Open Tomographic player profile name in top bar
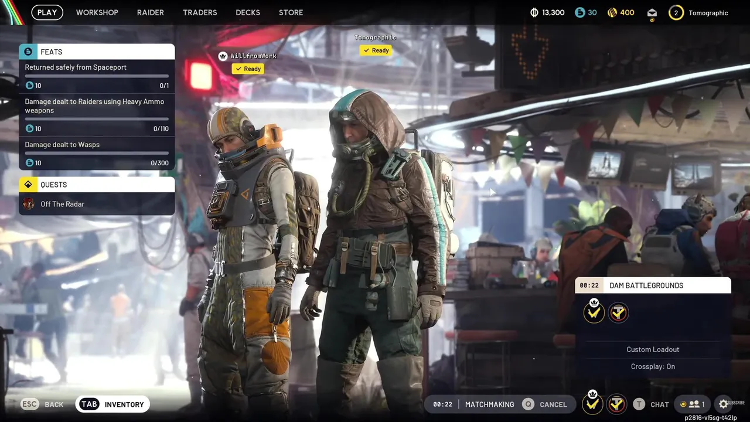750x422 pixels. pyautogui.click(x=708, y=13)
